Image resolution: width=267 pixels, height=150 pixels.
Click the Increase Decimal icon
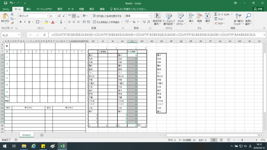144,22
